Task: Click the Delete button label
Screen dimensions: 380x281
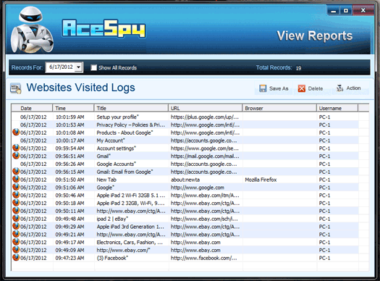Action: (x=316, y=88)
